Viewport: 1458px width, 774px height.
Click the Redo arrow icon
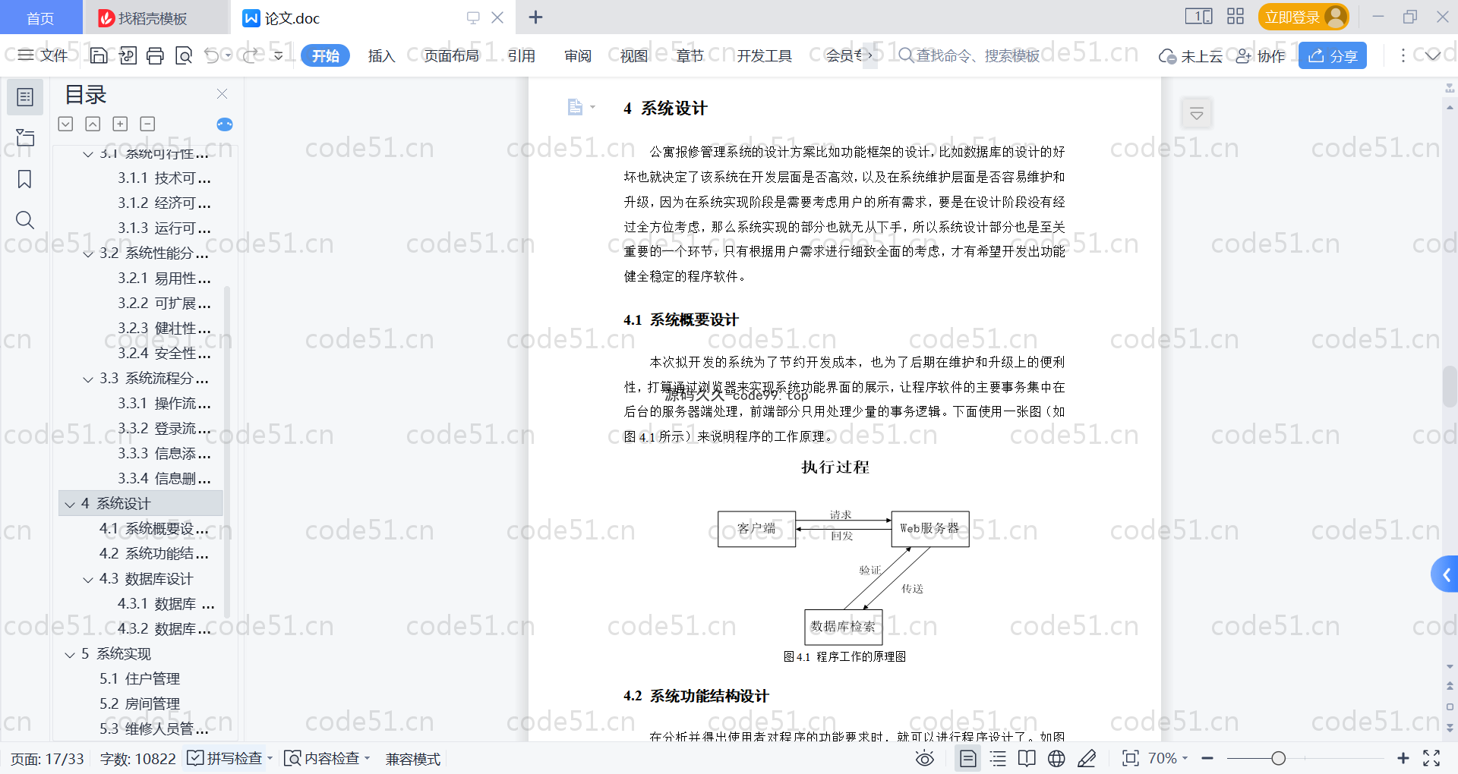[250, 55]
